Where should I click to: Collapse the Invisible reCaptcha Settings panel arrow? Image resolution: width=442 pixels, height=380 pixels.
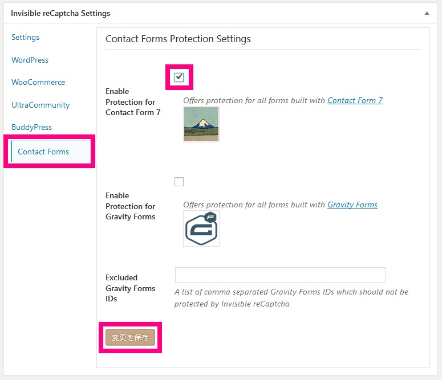[427, 13]
